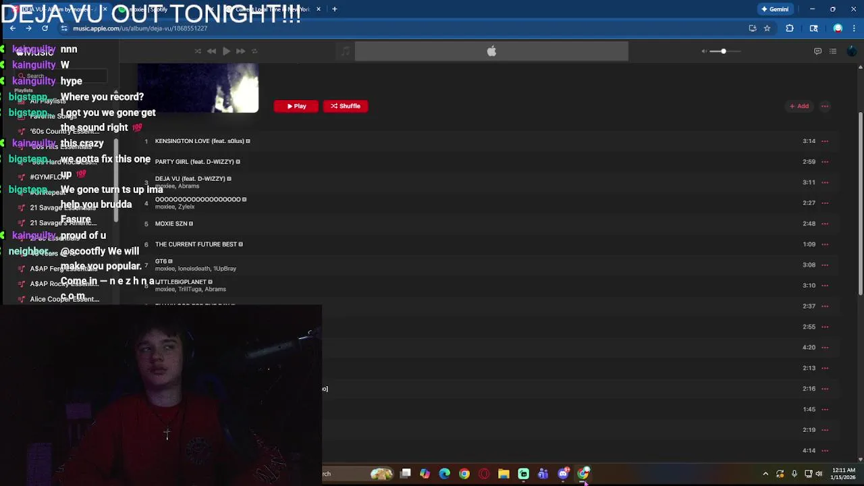Viewport: 864px width, 486px height.
Task: Click the page vertical scrollbar
Action: (860, 202)
